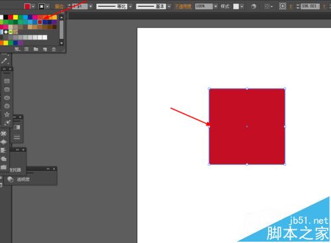Click the Swatches panel scrollbar thumb

pos(62,30)
